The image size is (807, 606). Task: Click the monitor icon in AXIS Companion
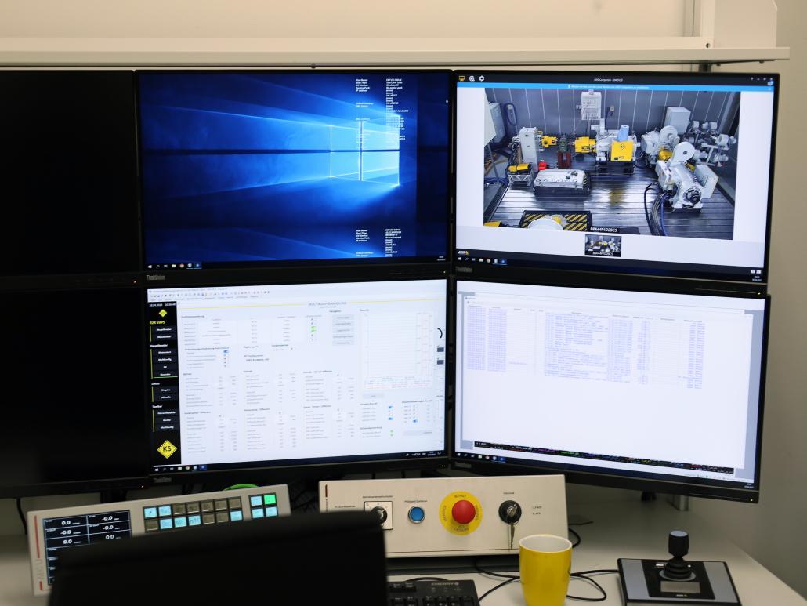462,78
